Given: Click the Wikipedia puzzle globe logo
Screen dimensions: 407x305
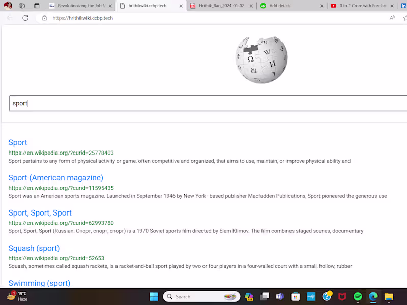Looking at the screenshot, I should [261, 59].
